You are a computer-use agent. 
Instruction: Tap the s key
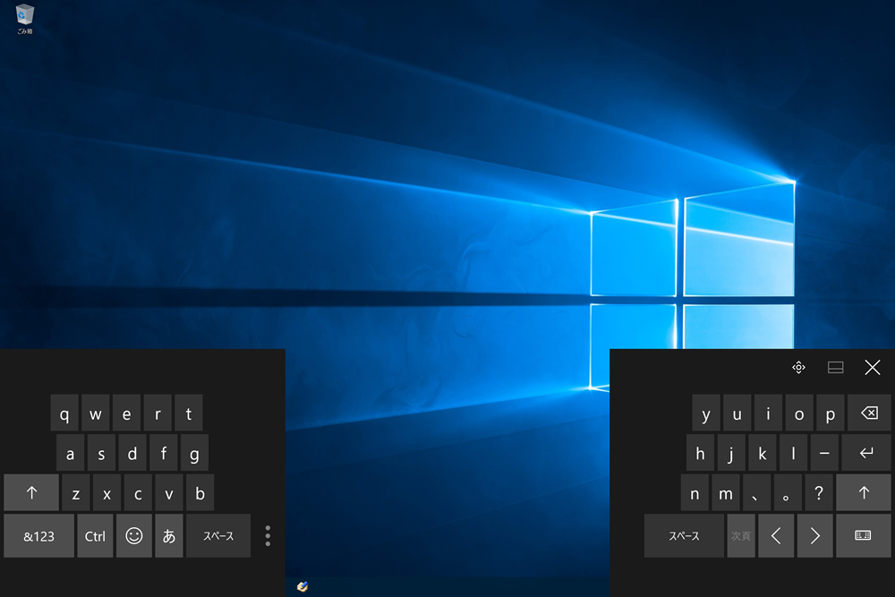point(101,453)
